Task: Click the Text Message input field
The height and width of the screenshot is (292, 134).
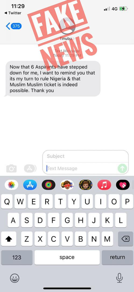Action: [82, 168]
